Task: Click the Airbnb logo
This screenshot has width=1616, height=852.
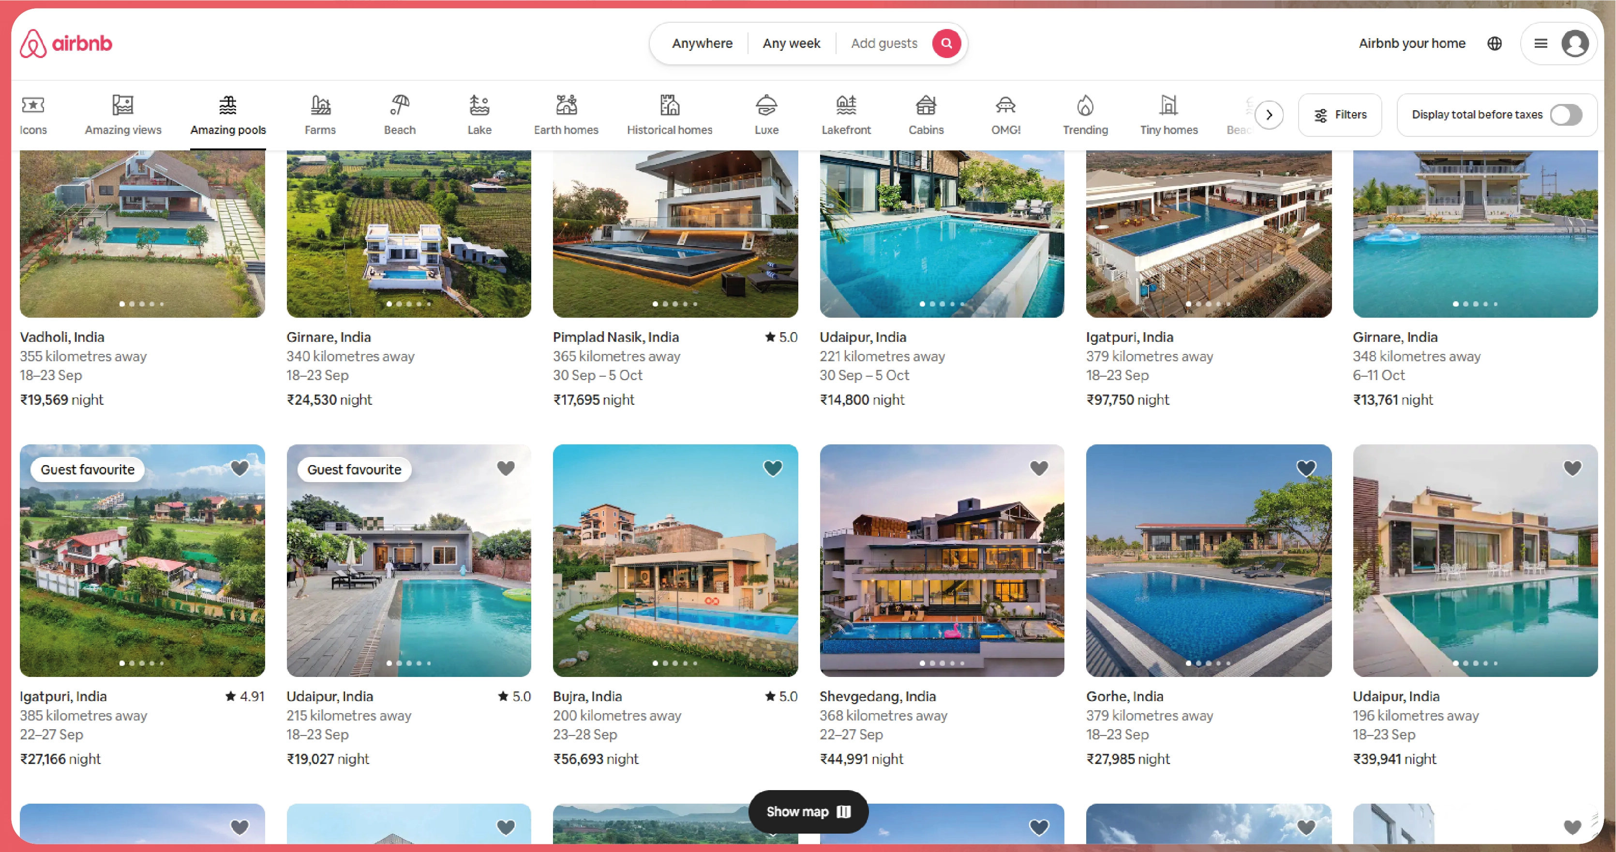Action: pyautogui.click(x=66, y=43)
